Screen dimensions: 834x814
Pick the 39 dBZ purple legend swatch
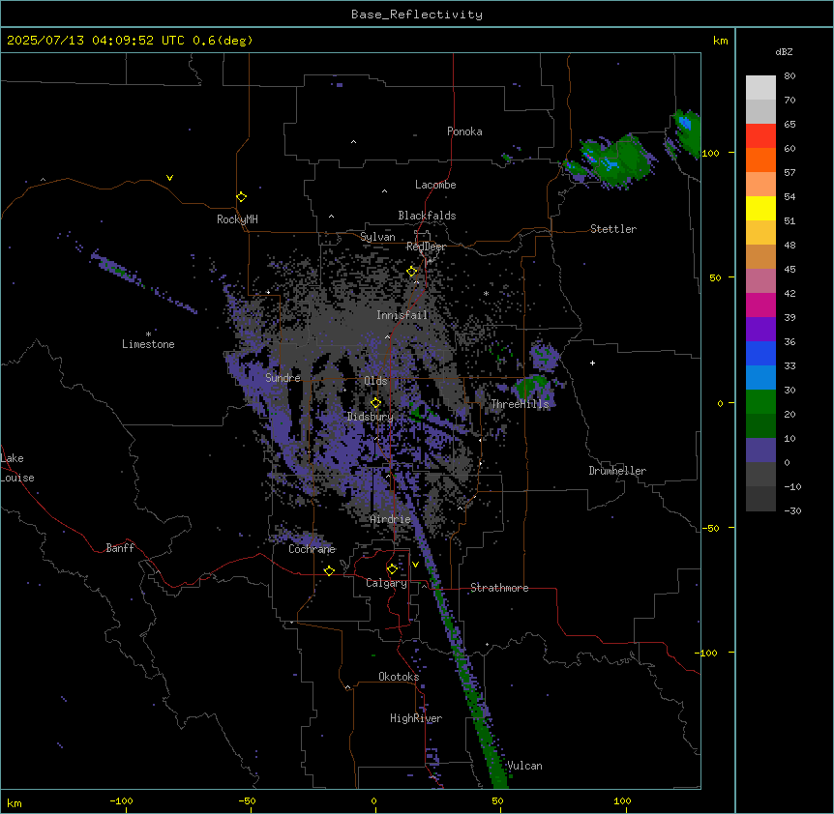(760, 330)
